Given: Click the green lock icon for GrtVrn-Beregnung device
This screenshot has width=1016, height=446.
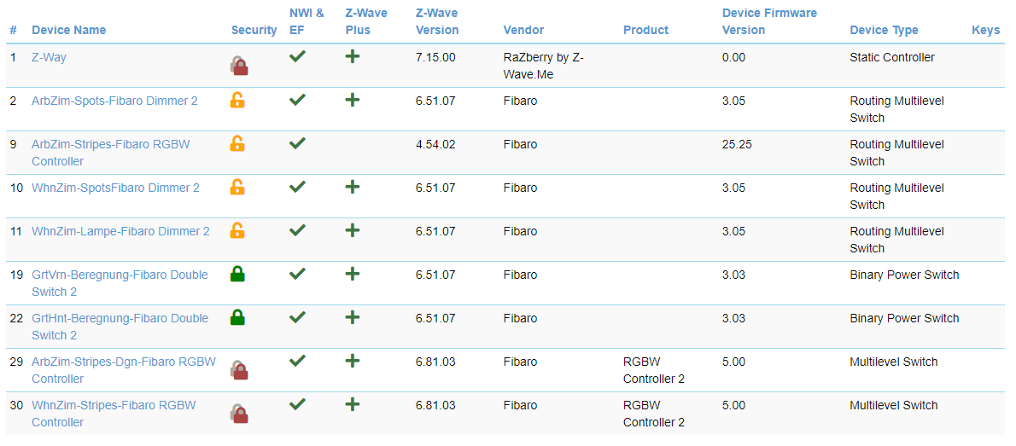Looking at the screenshot, I should click(x=238, y=274).
